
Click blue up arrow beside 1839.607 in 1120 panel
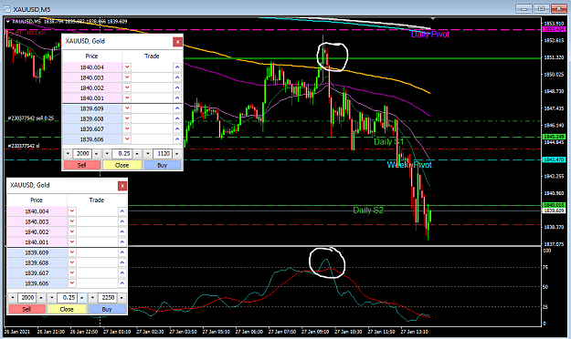177,128
